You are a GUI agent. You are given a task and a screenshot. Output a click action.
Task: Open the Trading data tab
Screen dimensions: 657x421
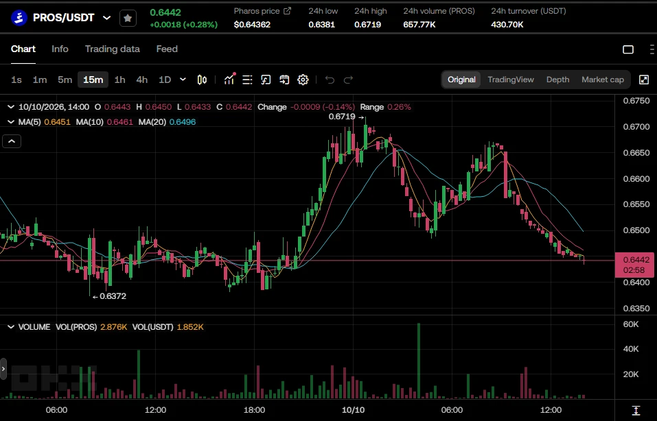pos(113,49)
